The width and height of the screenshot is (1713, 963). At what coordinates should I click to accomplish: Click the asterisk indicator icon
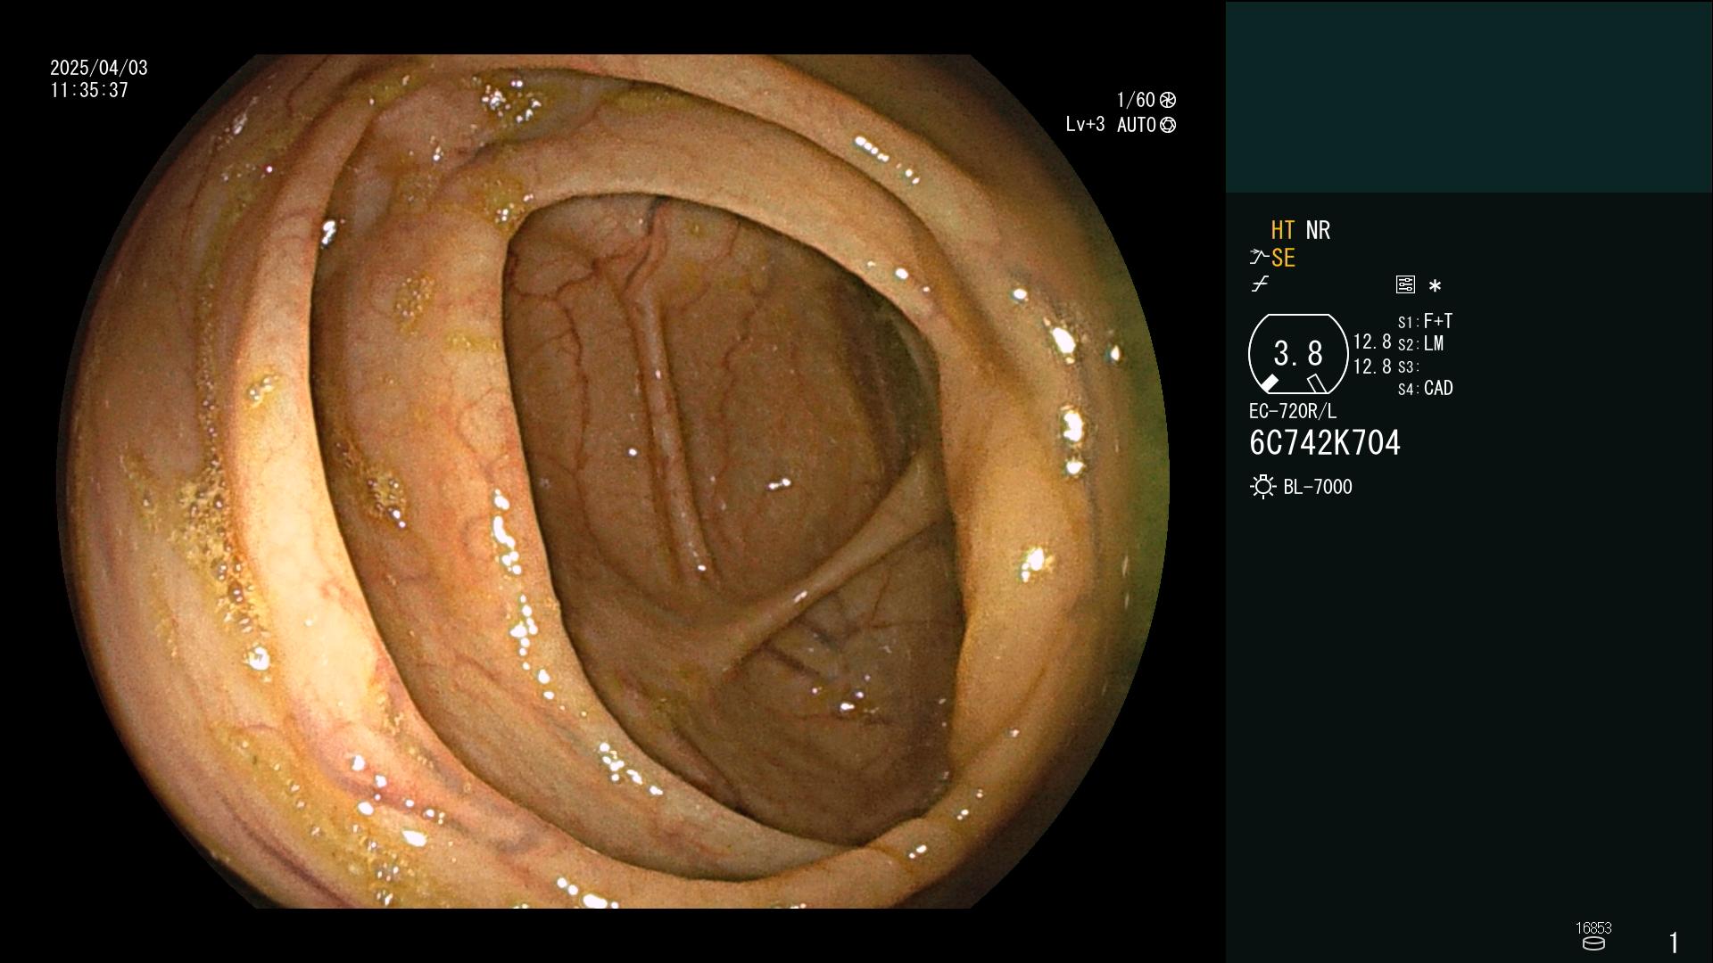(1435, 285)
